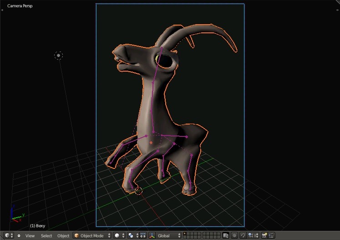Toggle the 3D manipulator axes widget
The width and height of the screenshot is (340, 240).
pyautogui.click(x=152, y=235)
